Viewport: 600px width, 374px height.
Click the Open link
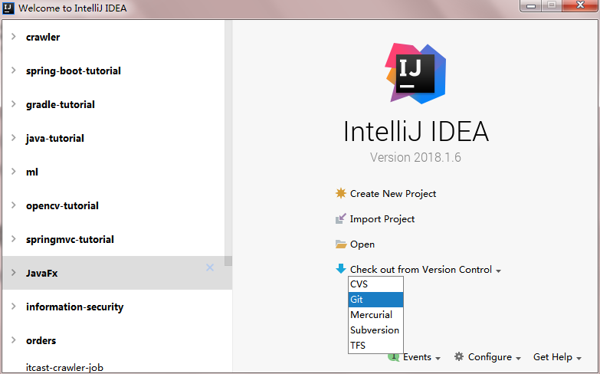pyautogui.click(x=362, y=244)
